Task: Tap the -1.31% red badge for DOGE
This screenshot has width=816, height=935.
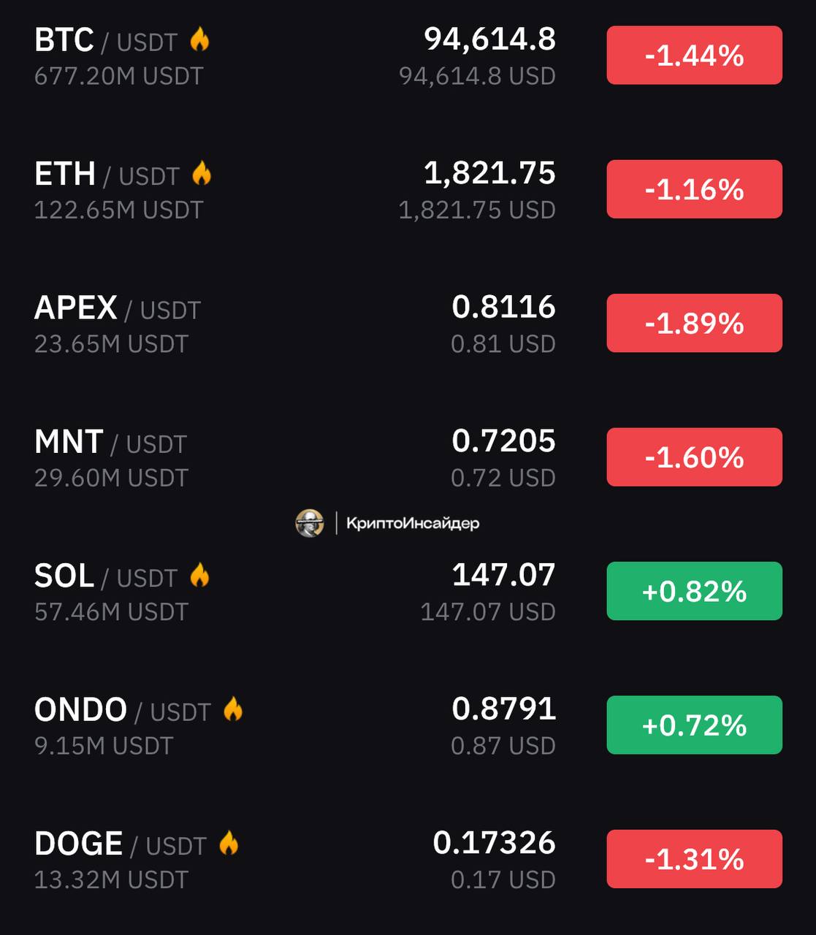Action: (x=694, y=859)
